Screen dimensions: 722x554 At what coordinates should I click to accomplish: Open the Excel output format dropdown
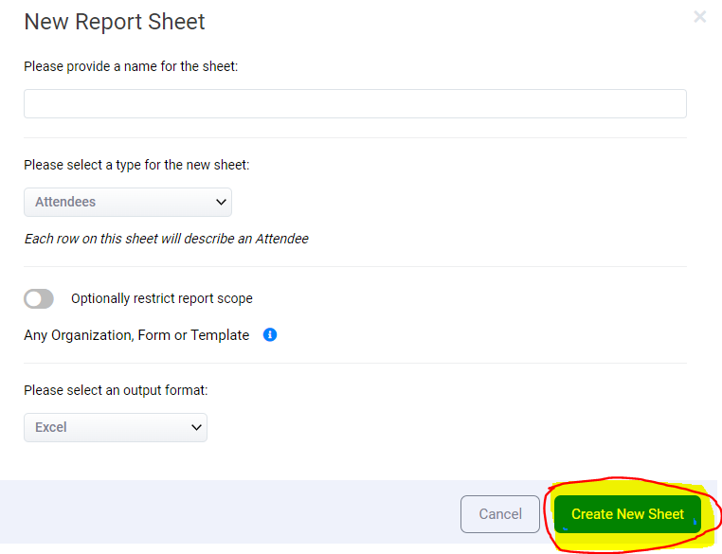click(115, 427)
